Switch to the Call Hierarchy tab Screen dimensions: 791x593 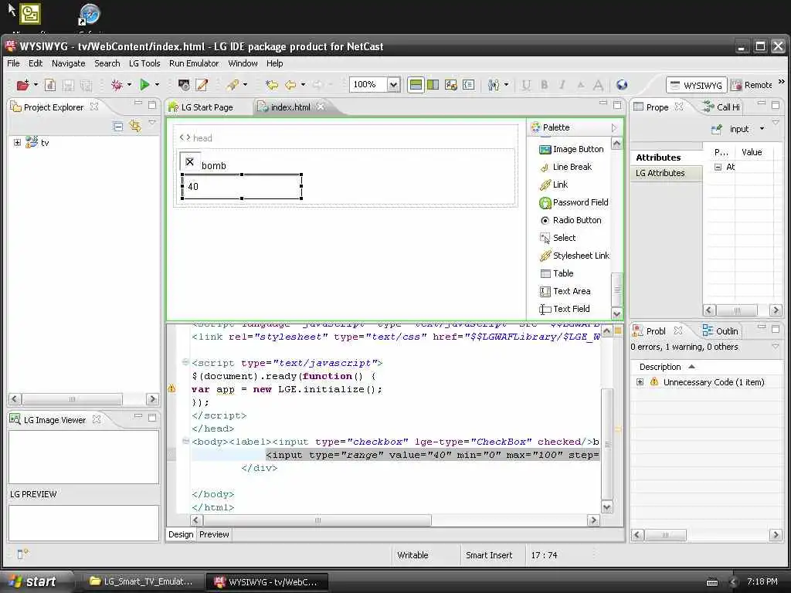[722, 107]
